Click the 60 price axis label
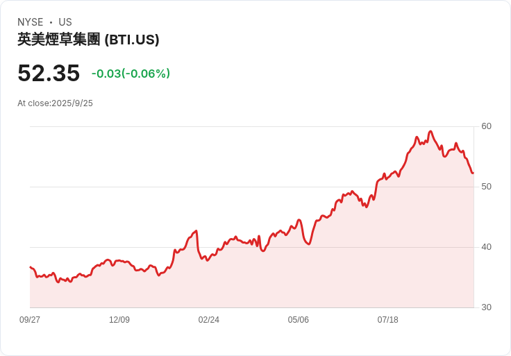 click(486, 126)
